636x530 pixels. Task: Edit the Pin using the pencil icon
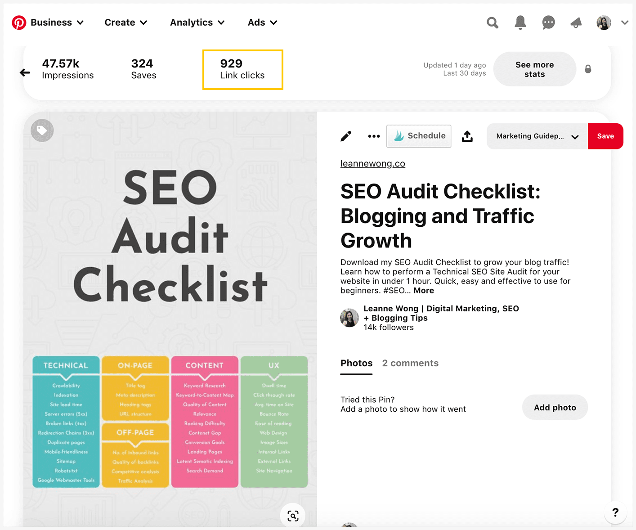click(x=346, y=136)
